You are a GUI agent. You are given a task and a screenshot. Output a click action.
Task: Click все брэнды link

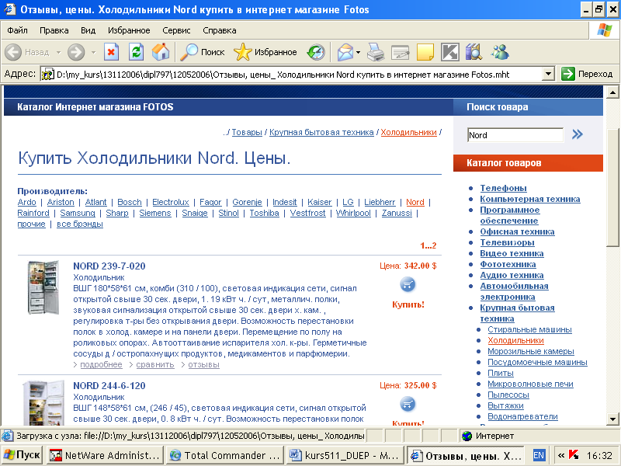pos(80,224)
